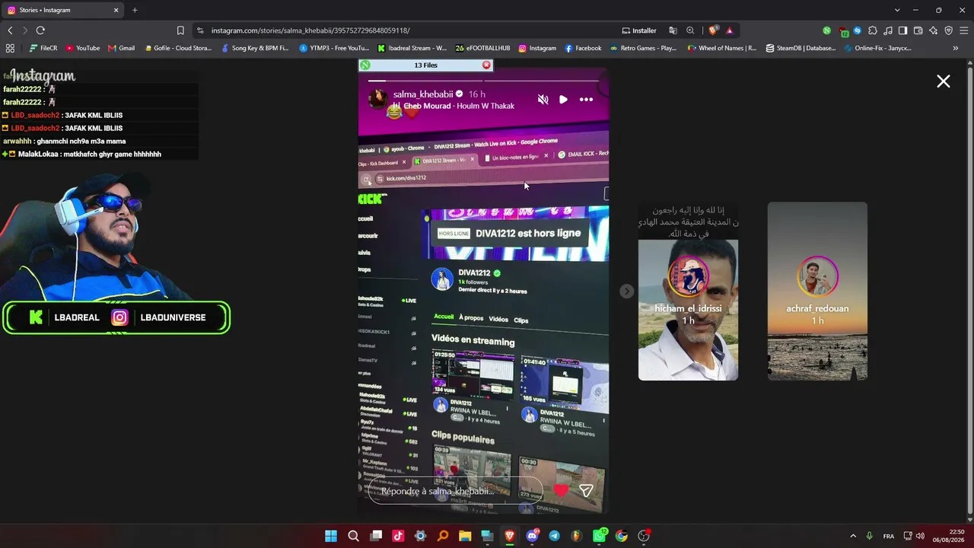Screen dimensions: 974x548
Task: Like the story with the heart icon
Action: click(x=561, y=491)
